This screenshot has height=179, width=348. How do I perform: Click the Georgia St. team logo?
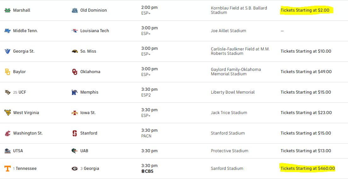coord(8,51)
